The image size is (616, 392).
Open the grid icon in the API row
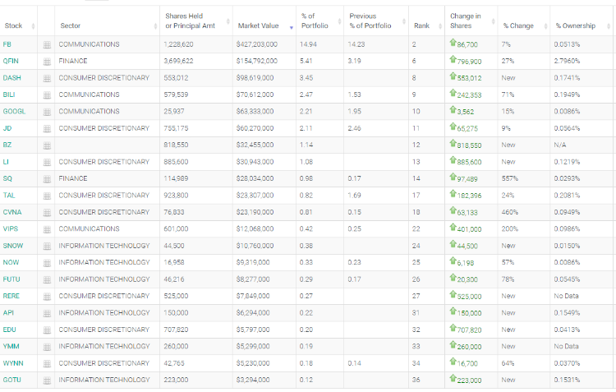[47, 313]
